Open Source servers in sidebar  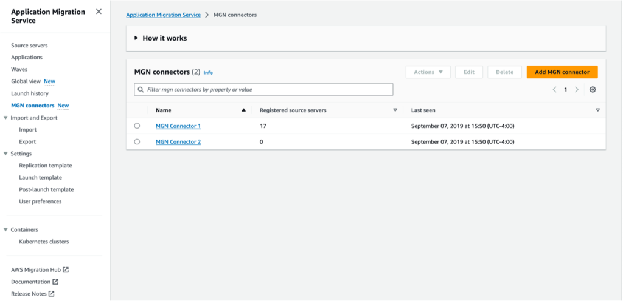[x=29, y=46]
